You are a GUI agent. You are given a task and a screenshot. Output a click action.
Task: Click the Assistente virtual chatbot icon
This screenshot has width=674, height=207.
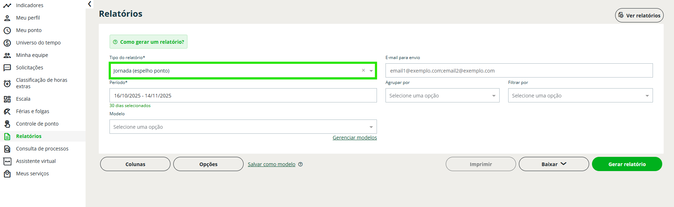tap(7, 161)
